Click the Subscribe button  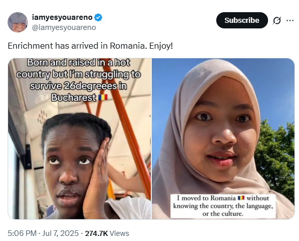coord(242,20)
